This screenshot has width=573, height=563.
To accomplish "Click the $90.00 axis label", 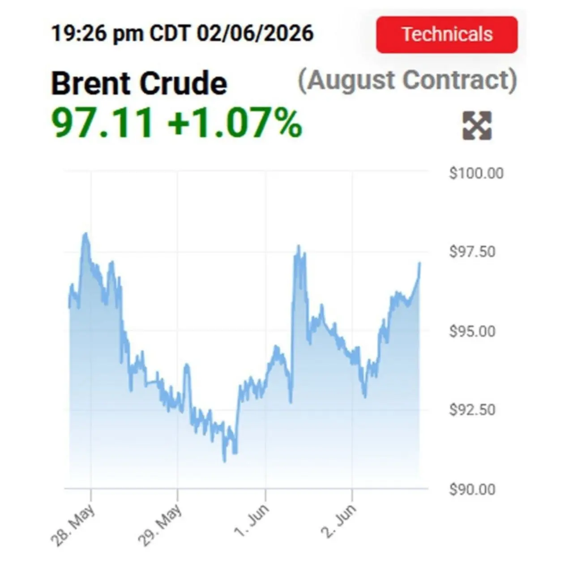I will point(472,489).
